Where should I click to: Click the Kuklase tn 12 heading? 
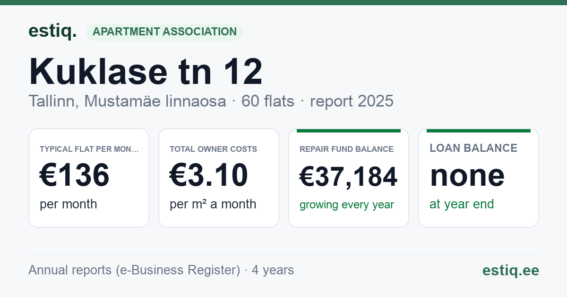146,72
